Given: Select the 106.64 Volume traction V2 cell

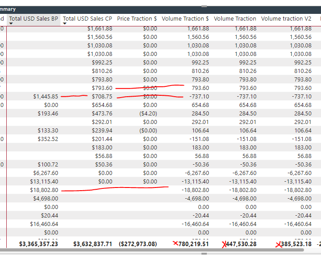Looking at the screenshot, I should [x=303, y=131].
